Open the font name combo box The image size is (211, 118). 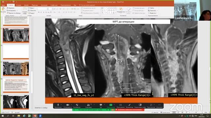[x=43, y=9]
